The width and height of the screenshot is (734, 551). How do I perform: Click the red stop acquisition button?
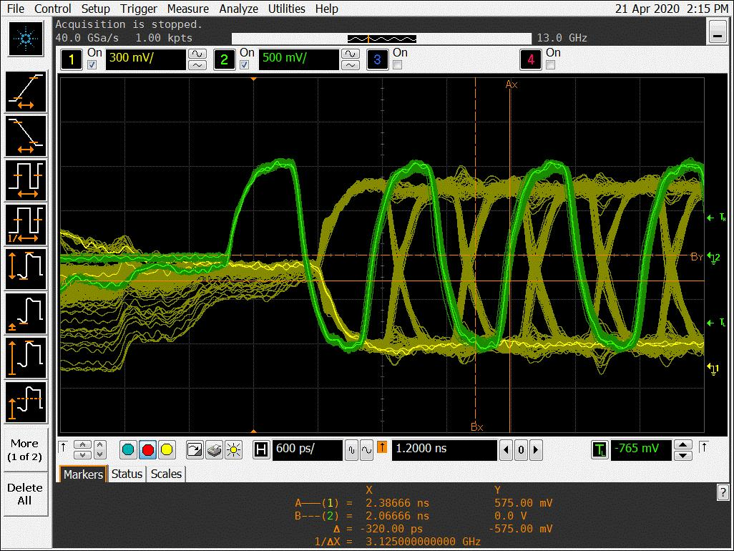tap(147, 450)
